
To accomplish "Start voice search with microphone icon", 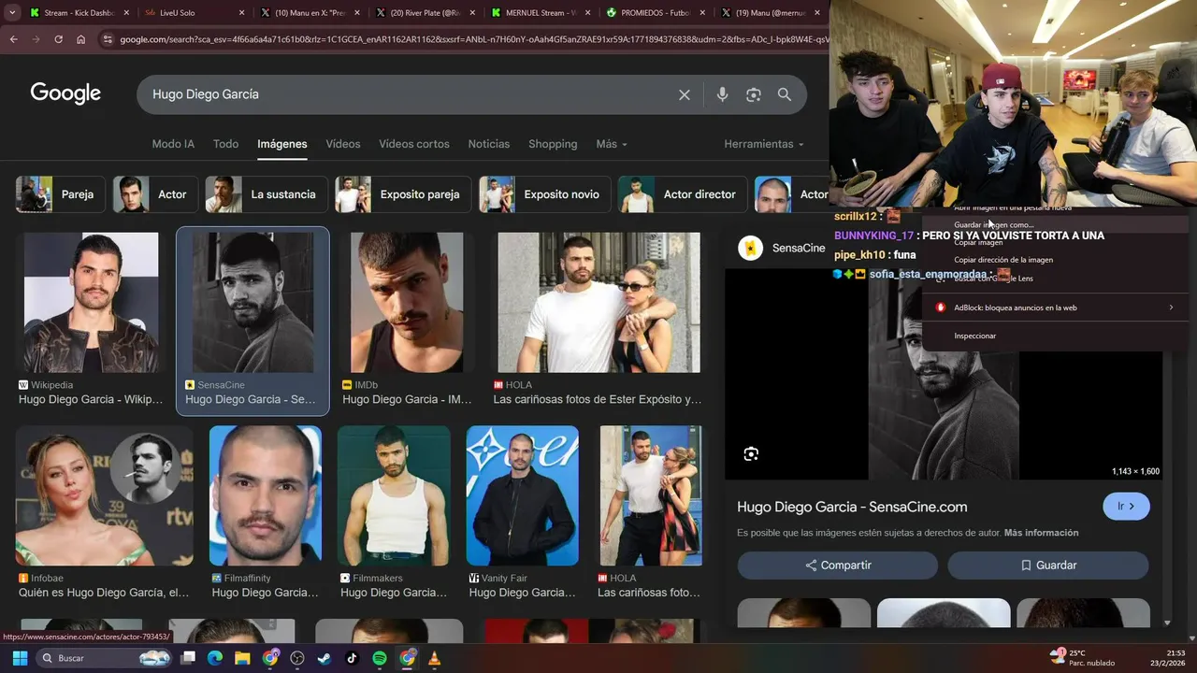I will tap(722, 94).
